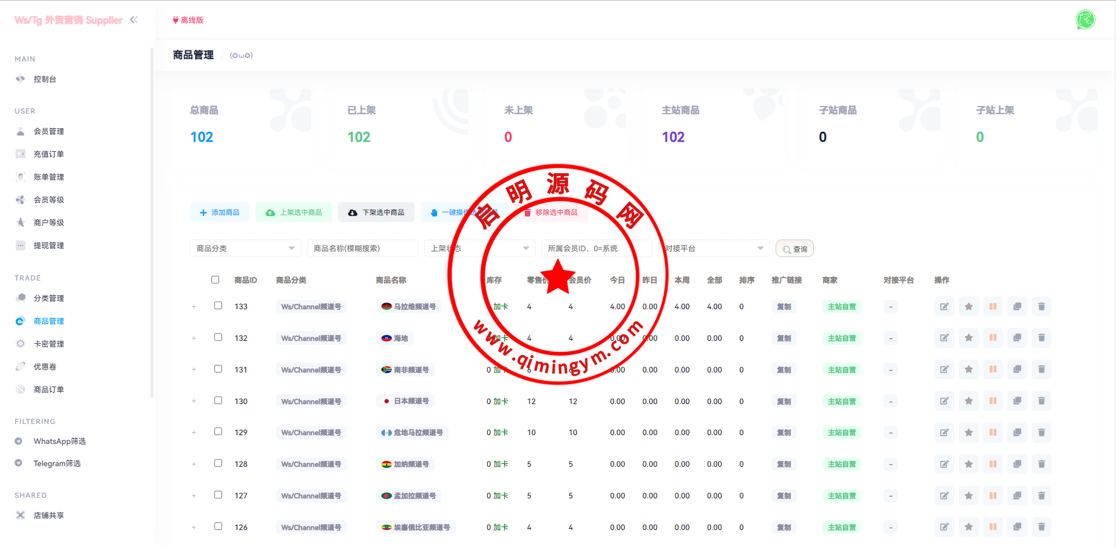Screen dimensions: 1116x547
Task: Toggle the select-all checkbox in table header
Action: (x=216, y=280)
